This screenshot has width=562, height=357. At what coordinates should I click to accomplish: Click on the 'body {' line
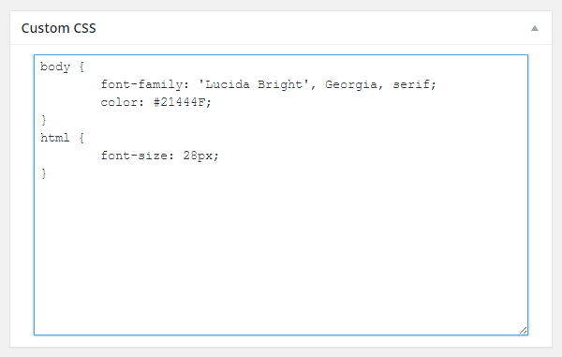click(x=63, y=67)
